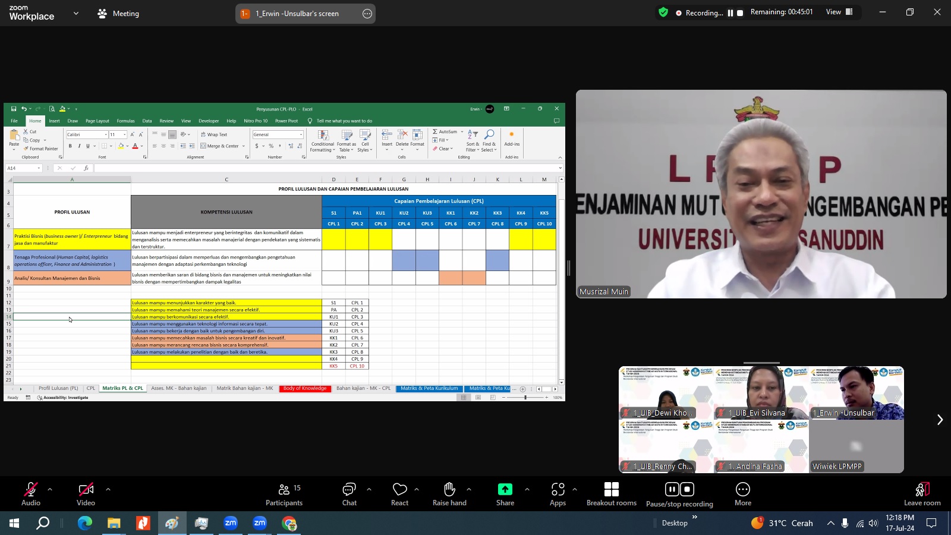Expand the video settings caret
This screenshot has height=535, width=951.
[x=108, y=489]
